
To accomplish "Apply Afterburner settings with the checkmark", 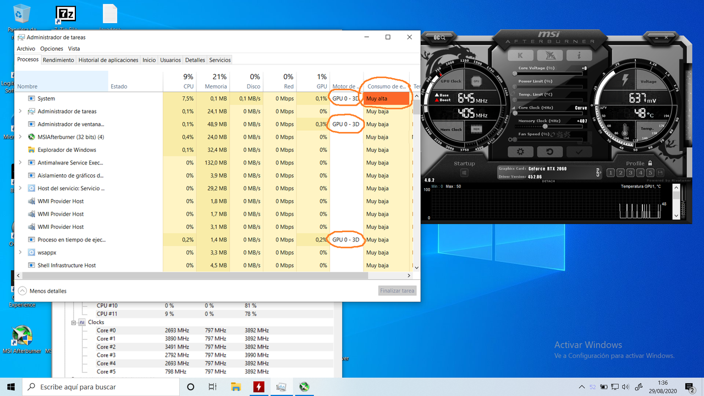I will 579,152.
